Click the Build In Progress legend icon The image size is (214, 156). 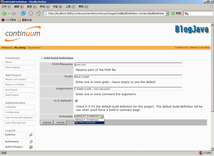(x=31, y=147)
